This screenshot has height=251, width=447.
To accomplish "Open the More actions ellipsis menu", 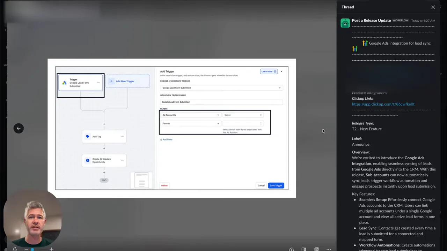I will click(x=329, y=249).
